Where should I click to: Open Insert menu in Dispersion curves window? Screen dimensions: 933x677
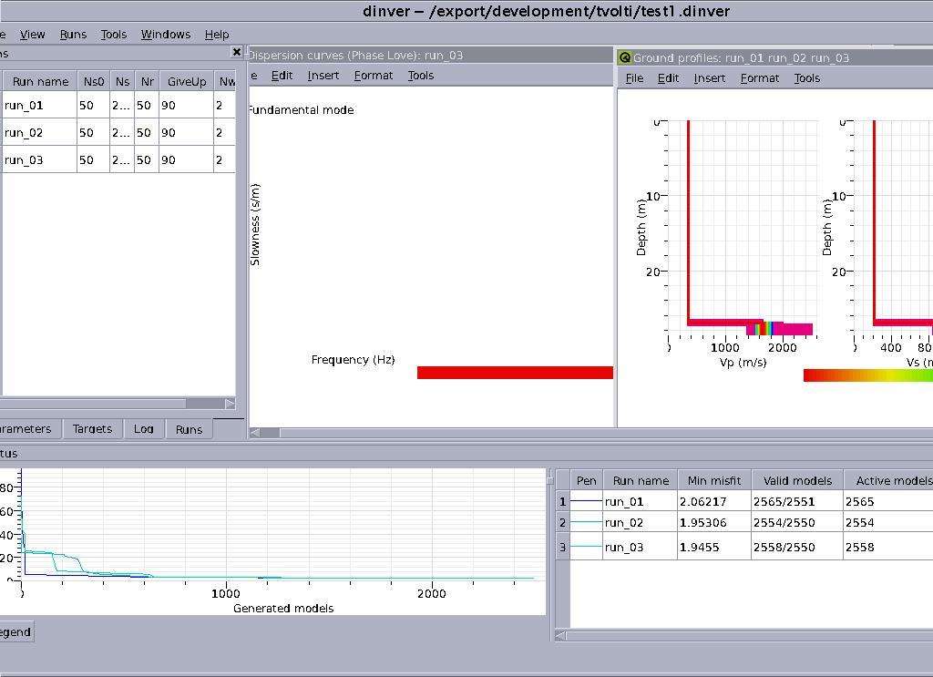click(323, 76)
